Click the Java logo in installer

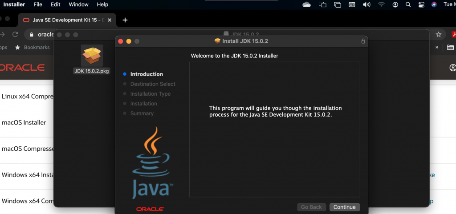[x=152, y=162]
